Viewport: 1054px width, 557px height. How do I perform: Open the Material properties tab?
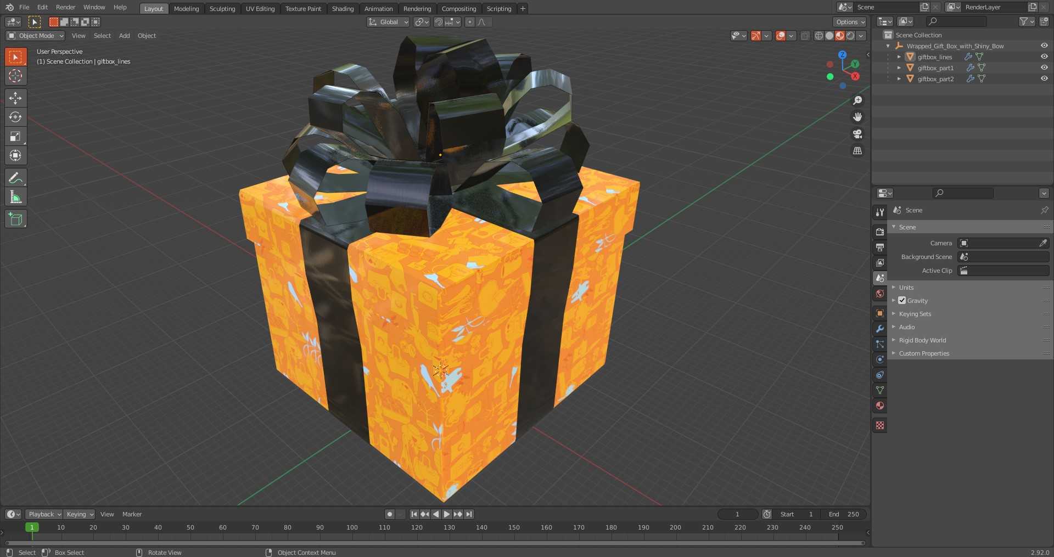click(880, 406)
